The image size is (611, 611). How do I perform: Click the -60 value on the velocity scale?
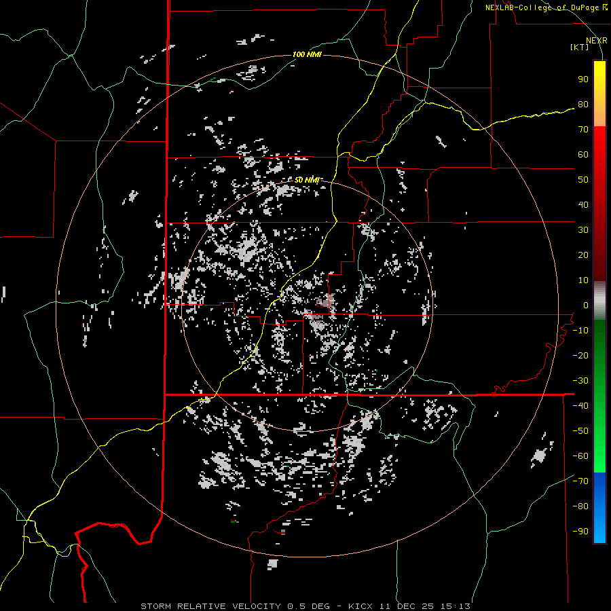point(580,456)
